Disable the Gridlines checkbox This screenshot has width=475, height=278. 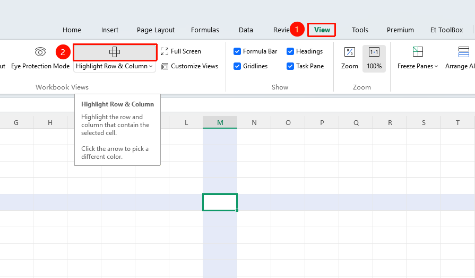[237, 66]
